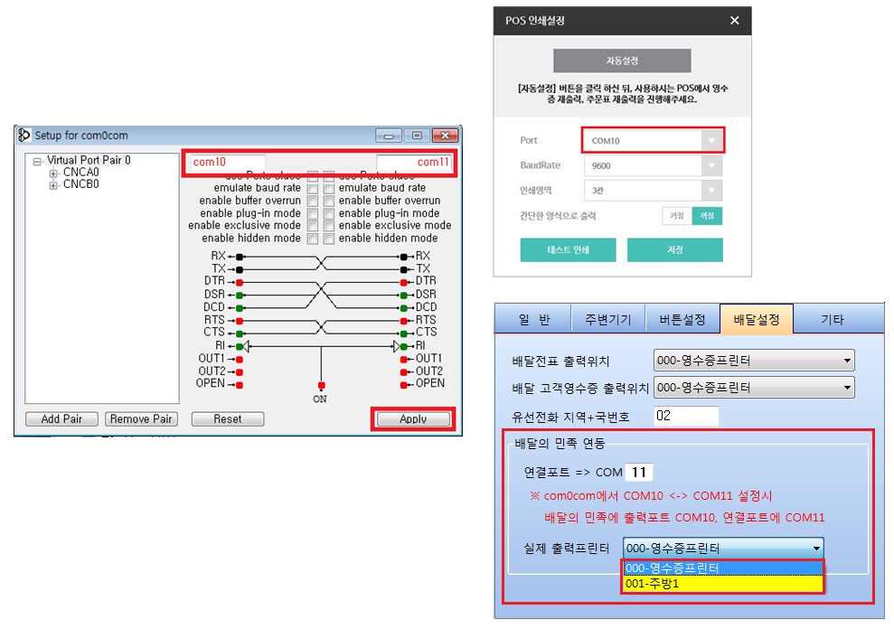Close the POS 인쇄설정 dialog with X
Image resolution: width=894 pixels, height=629 pixels.
point(734,21)
